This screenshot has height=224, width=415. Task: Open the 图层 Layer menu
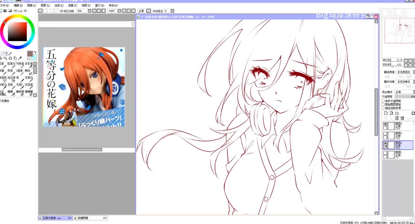(x=45, y=6)
